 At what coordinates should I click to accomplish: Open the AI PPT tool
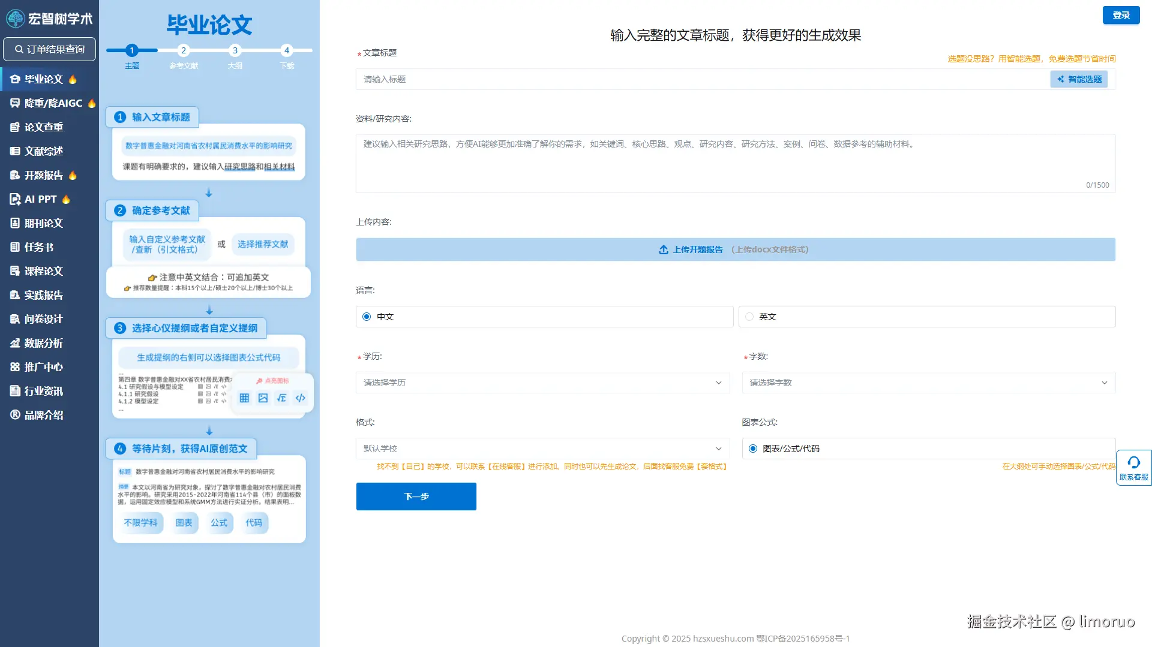(x=40, y=198)
